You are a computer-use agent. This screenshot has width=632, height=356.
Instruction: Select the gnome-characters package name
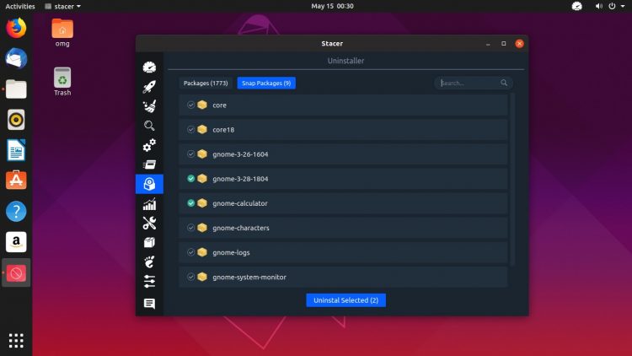click(241, 228)
